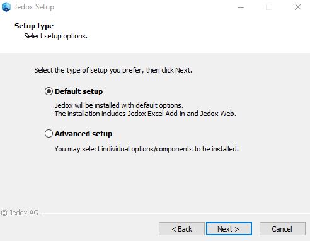310x241 pixels.
Task: Click the "individual options/components" description text
Action: click(x=147, y=149)
